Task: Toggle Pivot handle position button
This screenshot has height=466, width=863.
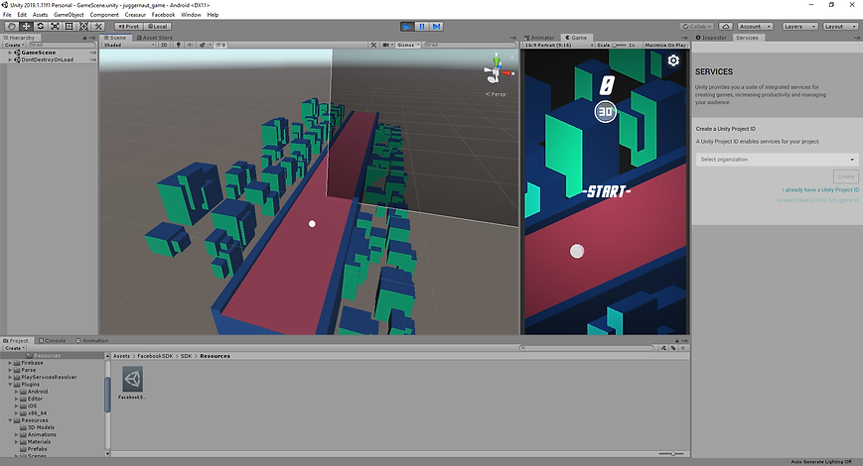Action: pyautogui.click(x=128, y=26)
